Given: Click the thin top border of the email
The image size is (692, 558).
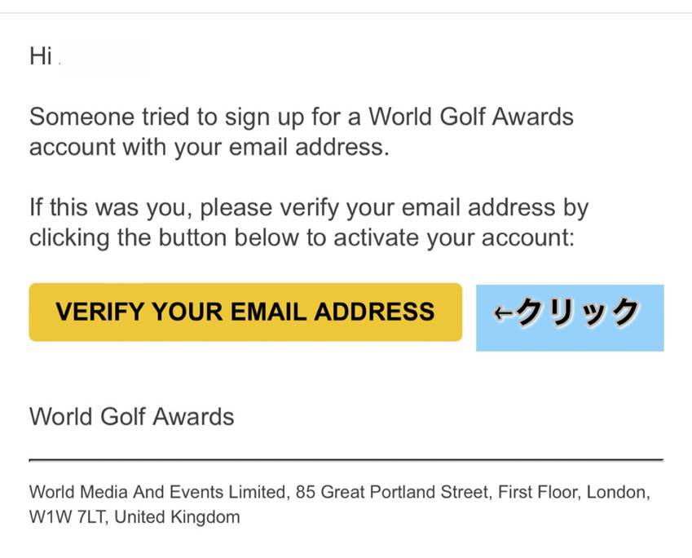Looking at the screenshot, I should 346,13.
